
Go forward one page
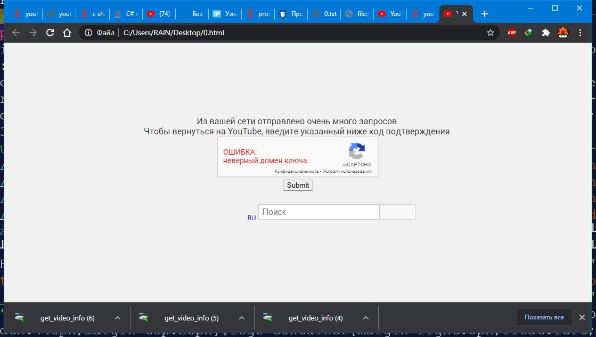click(33, 33)
